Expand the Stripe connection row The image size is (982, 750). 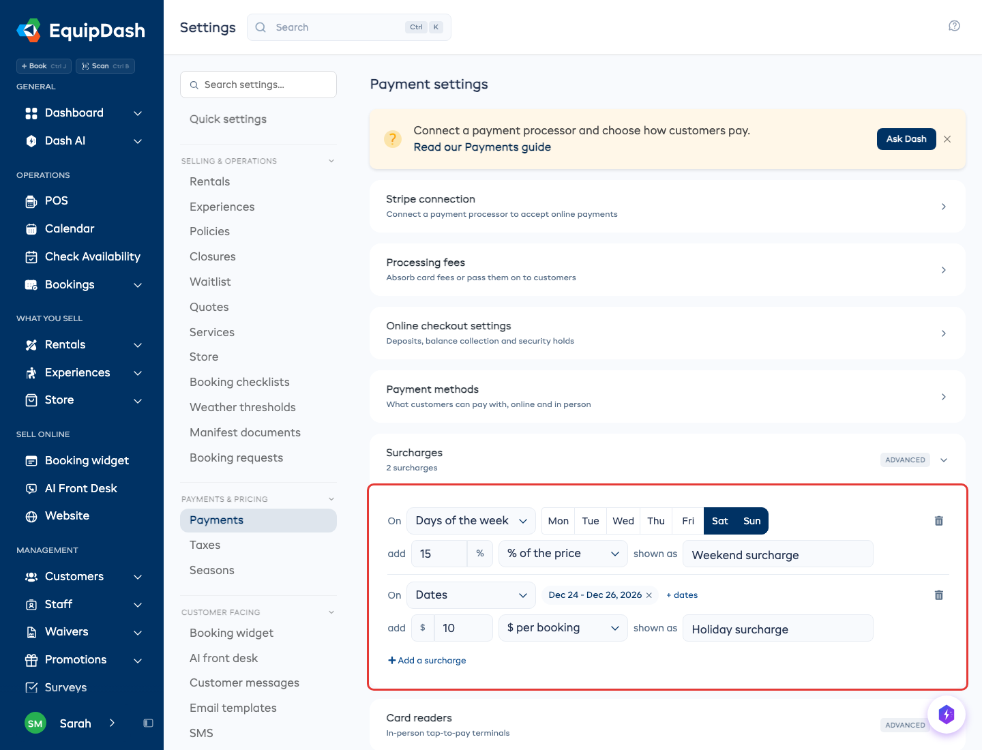point(668,207)
